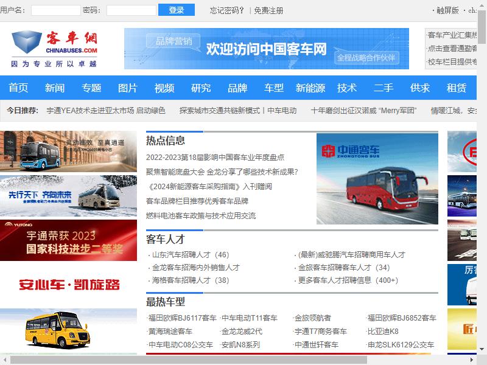The image size is (487, 365).
Task: Click the 安心车·凯旋路 banner
Action: pyautogui.click(x=68, y=285)
